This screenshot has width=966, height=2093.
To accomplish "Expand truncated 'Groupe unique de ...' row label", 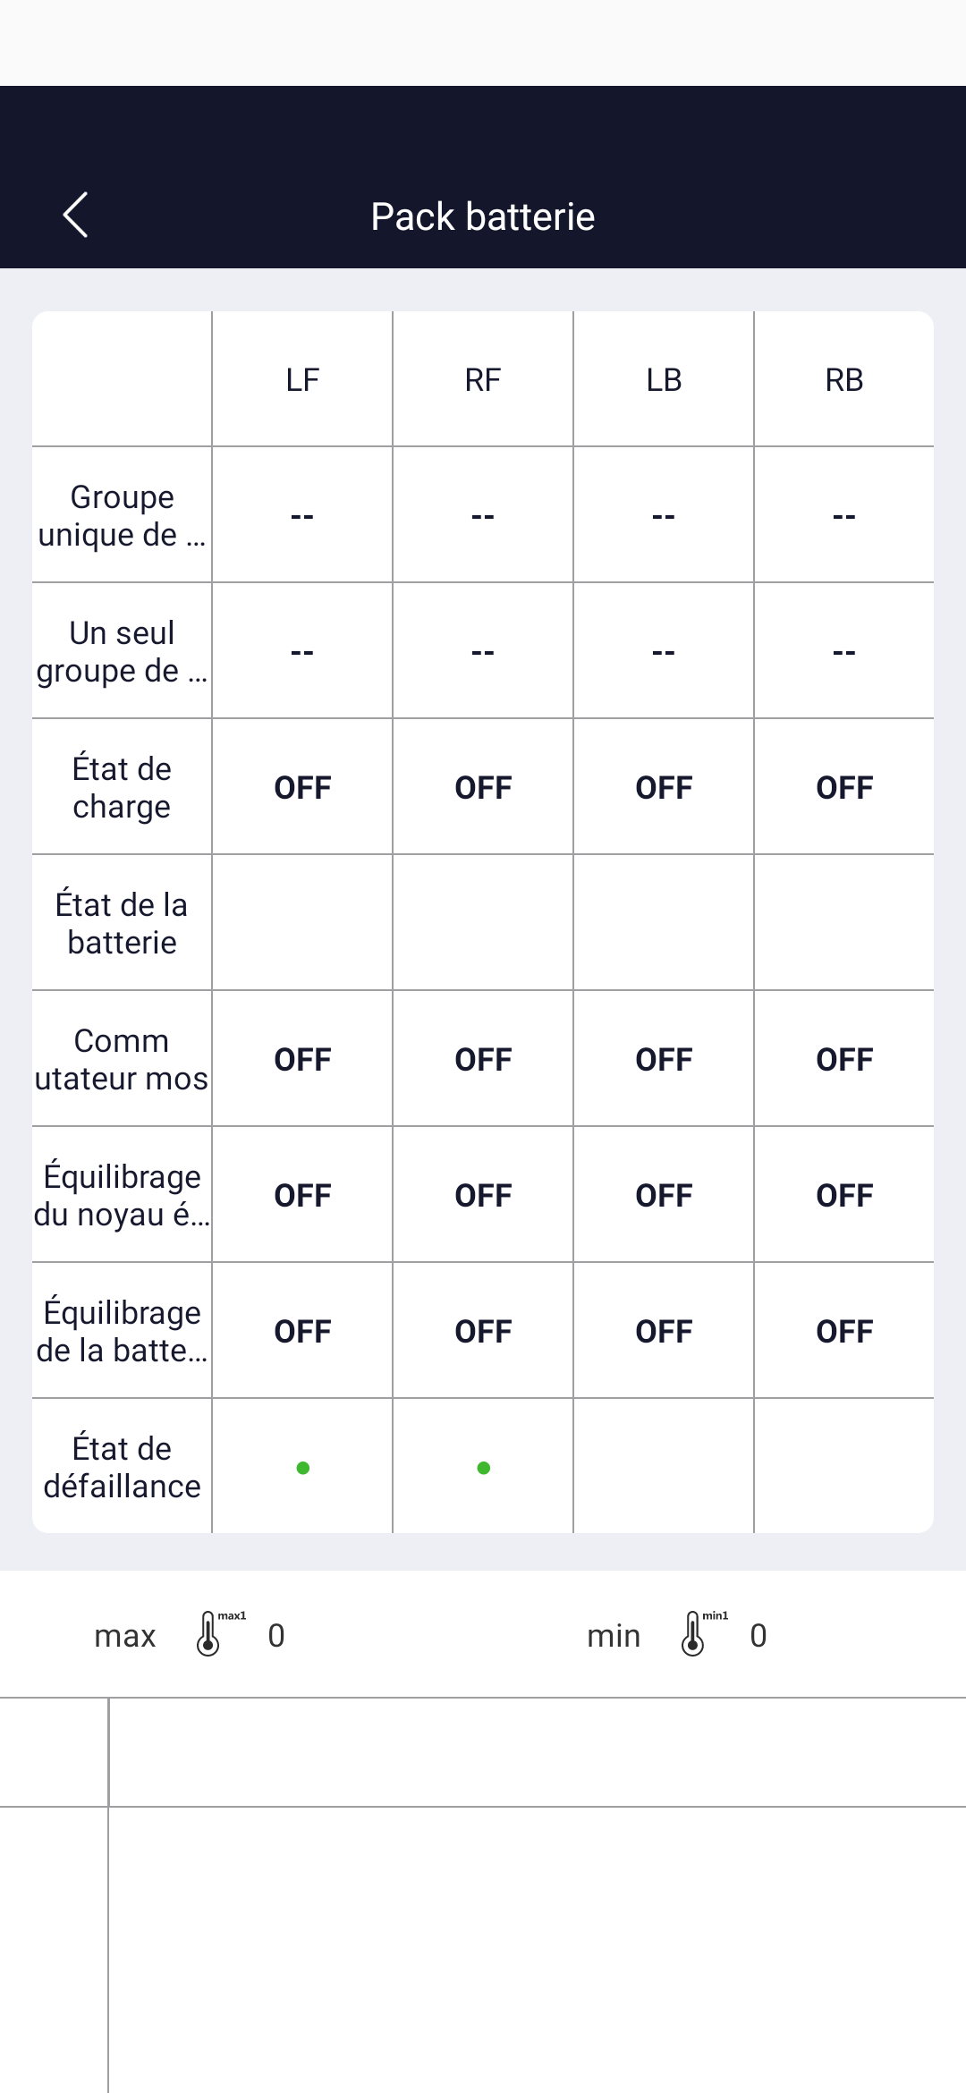I will tap(122, 516).
